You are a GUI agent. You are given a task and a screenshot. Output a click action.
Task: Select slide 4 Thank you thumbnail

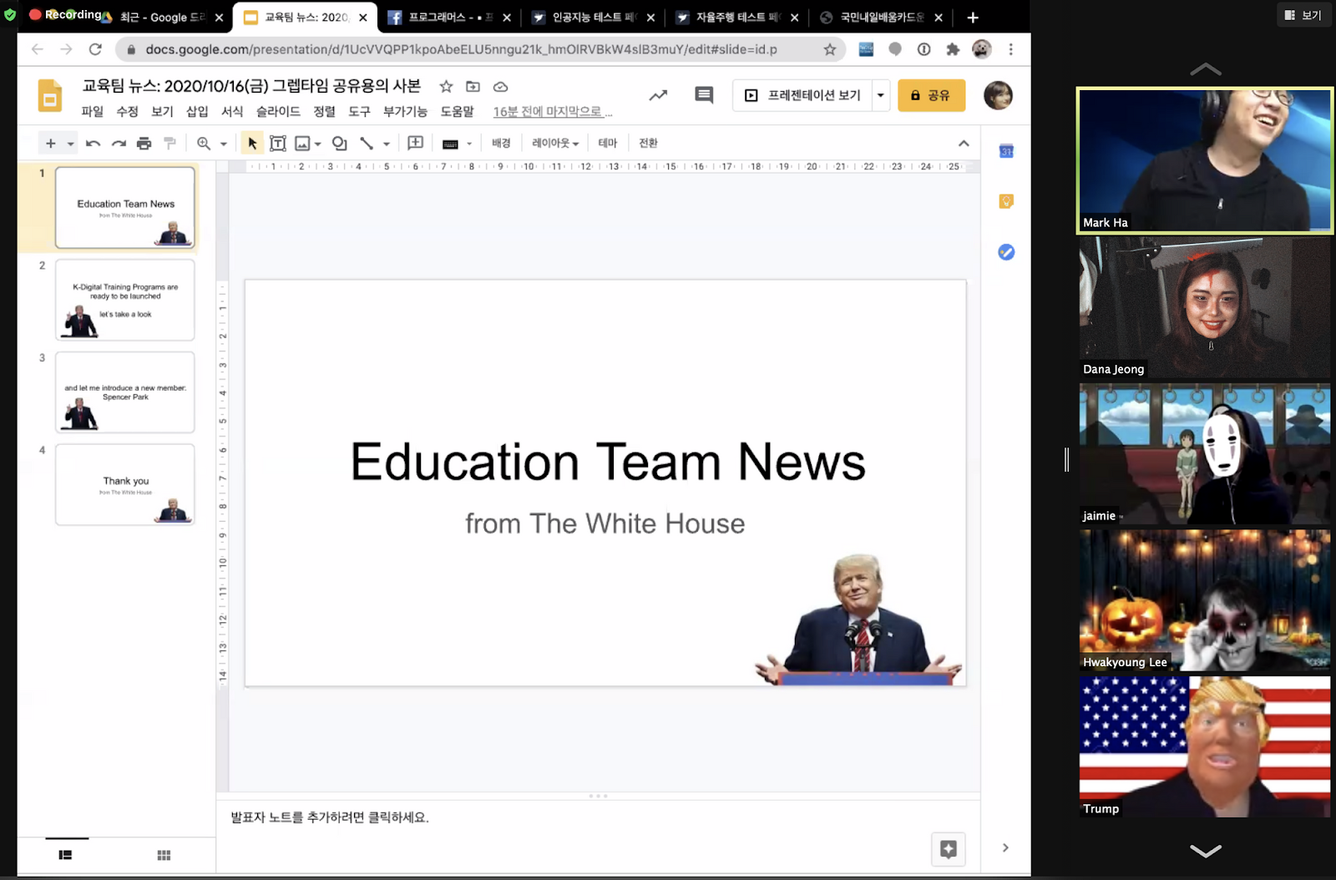click(125, 484)
